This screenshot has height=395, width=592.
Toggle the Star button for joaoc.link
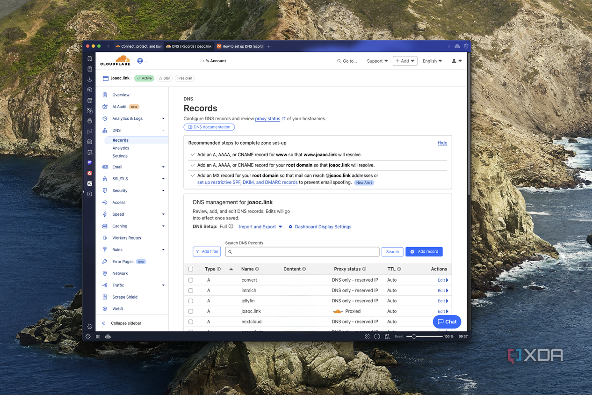(164, 78)
